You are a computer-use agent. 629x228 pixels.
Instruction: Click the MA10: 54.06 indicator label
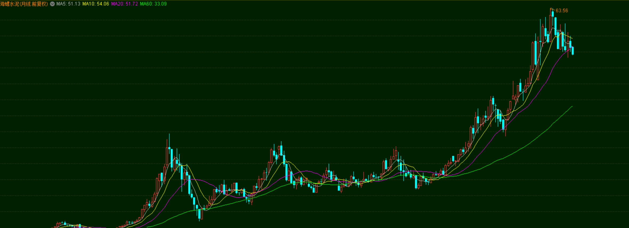[x=96, y=4]
